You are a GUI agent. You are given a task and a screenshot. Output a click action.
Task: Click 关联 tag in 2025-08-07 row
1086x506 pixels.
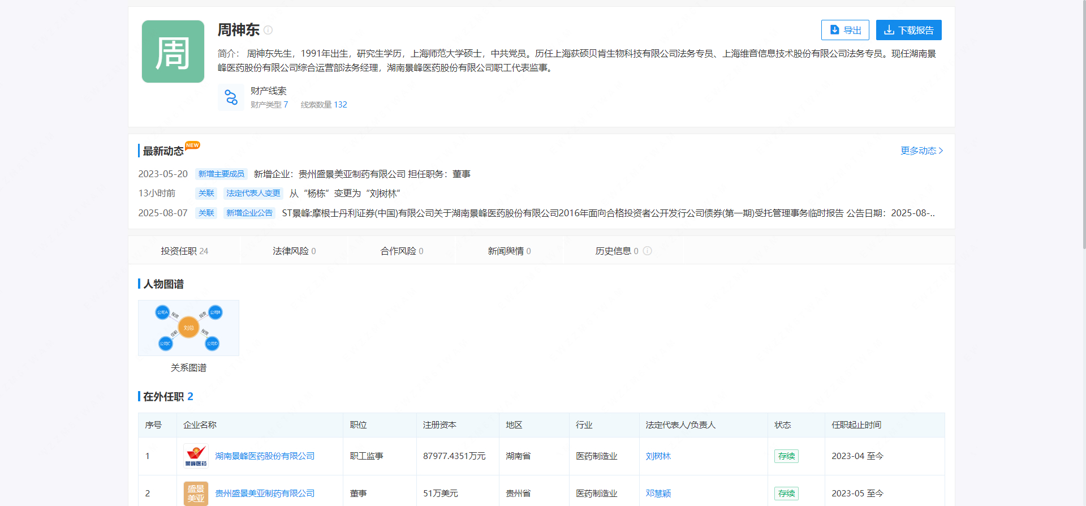(x=206, y=213)
